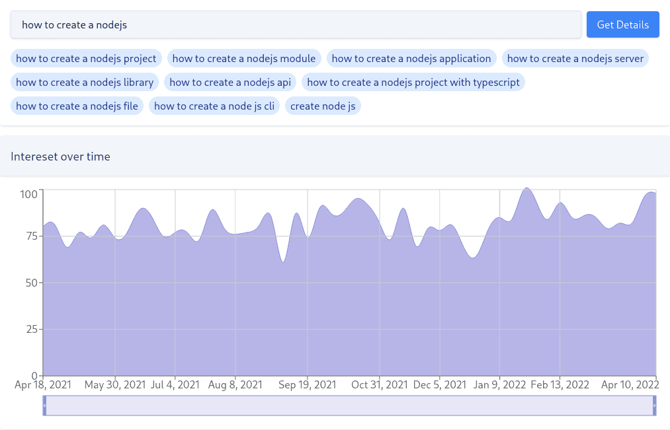Click the Get Details button

[622, 24]
